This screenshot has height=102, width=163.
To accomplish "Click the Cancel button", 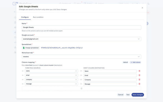I will click(120, 95).
